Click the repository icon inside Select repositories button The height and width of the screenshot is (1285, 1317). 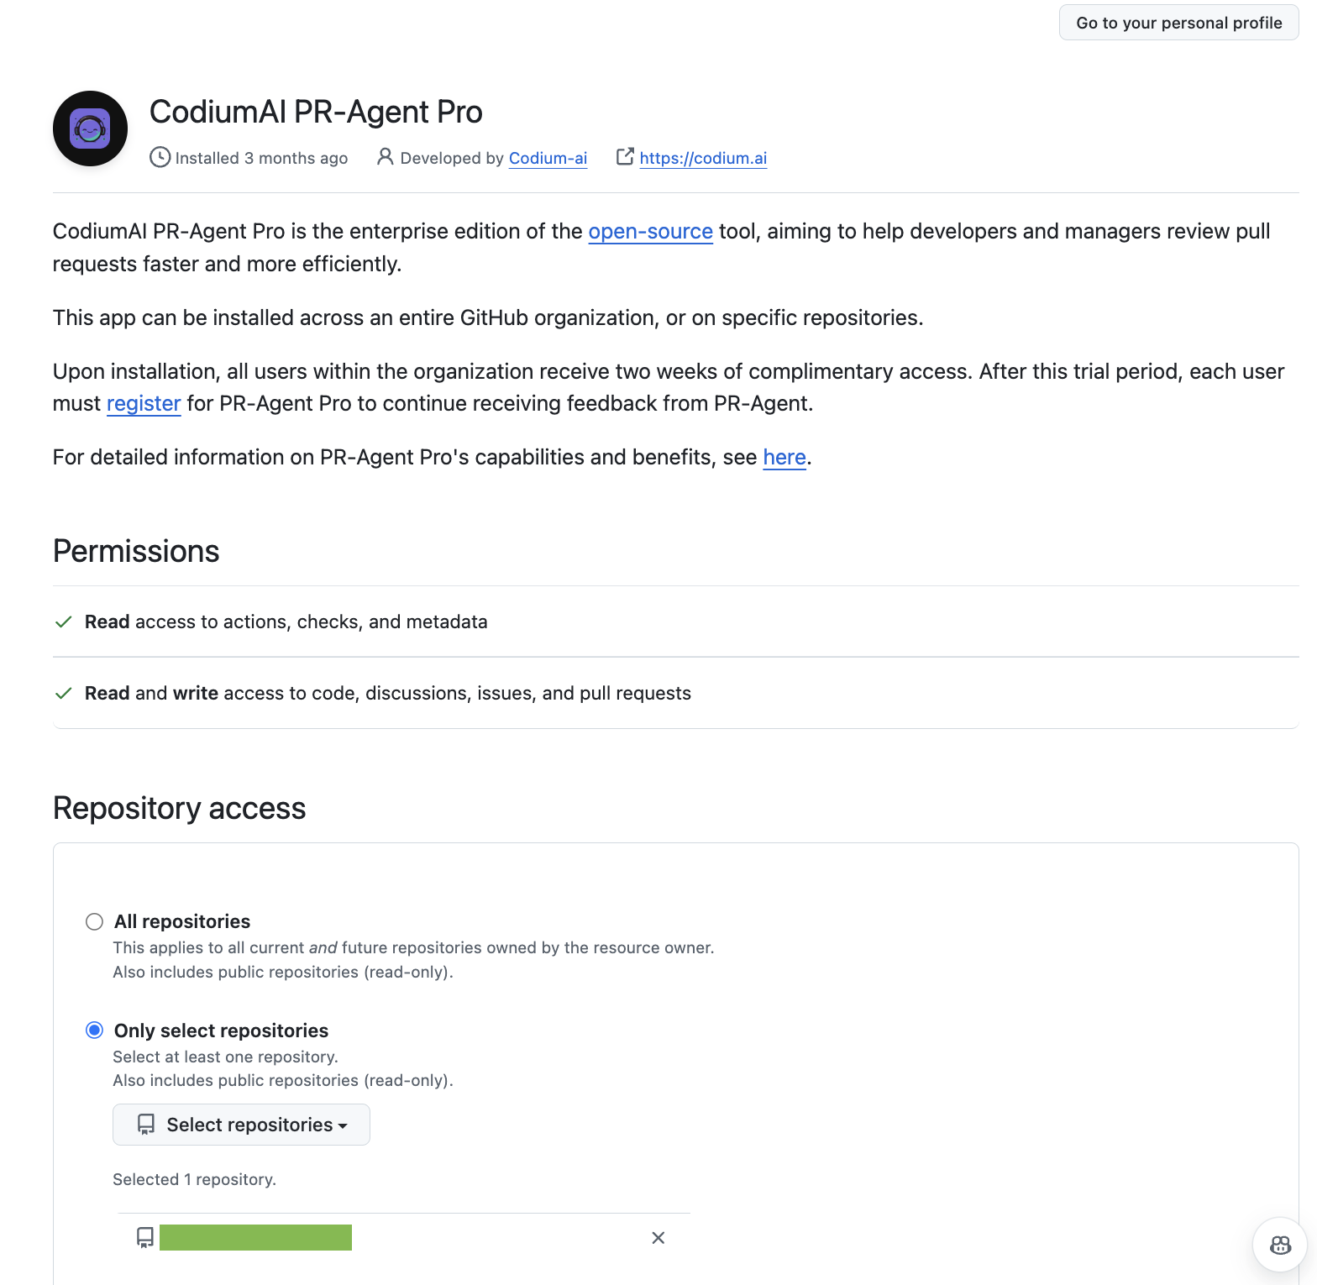point(147,1124)
